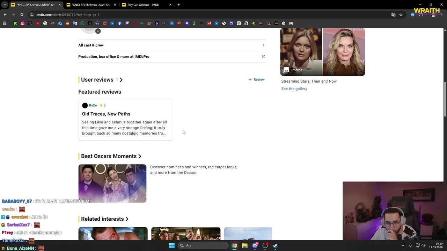Open a new browser tab

click(x=178, y=5)
